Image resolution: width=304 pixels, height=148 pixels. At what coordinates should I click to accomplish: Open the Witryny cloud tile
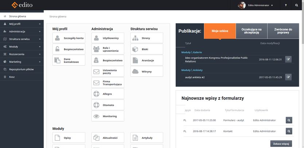pyautogui.click(x=147, y=71)
